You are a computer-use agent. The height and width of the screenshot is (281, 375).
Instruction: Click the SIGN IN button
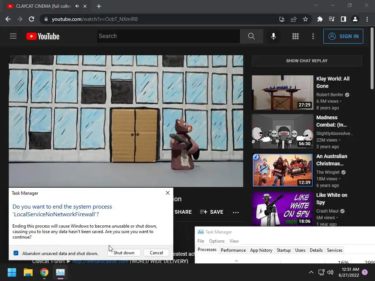pos(343,36)
